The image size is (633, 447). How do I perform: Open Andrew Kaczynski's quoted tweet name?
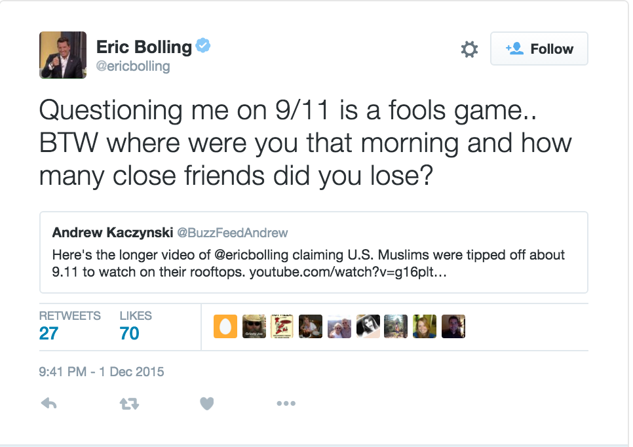113,233
